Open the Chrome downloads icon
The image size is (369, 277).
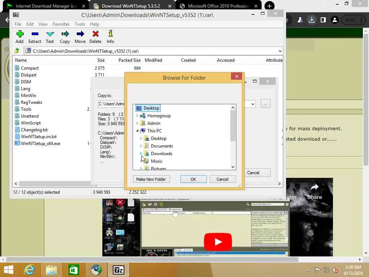pos(312,20)
